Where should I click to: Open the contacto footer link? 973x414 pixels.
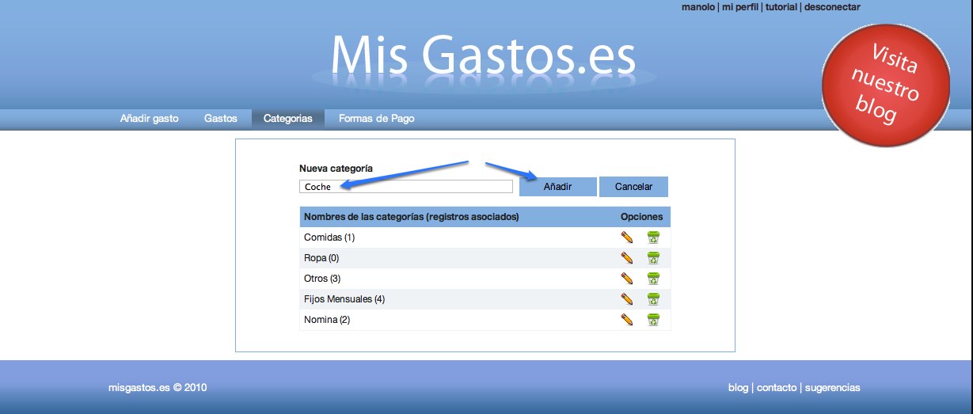pyautogui.click(x=777, y=388)
